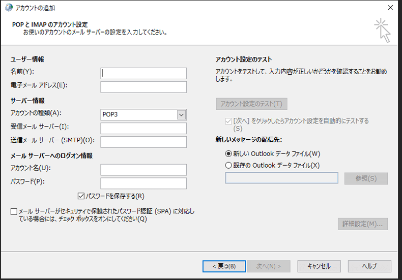Click the キャンセル button
Viewport: 402px width, 280px height.
(319, 266)
